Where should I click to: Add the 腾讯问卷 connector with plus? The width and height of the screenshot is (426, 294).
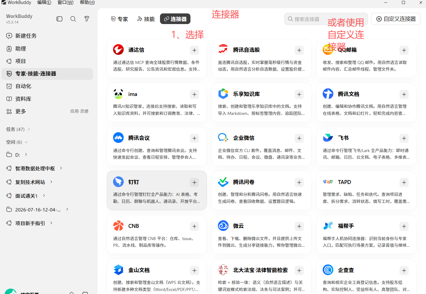299,182
